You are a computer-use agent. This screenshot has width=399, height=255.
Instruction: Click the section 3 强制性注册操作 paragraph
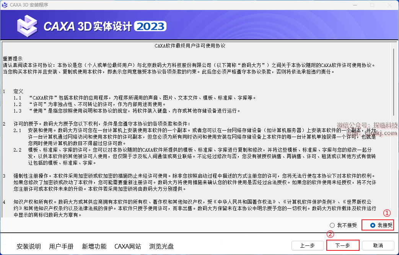pyautogui.click(x=190, y=182)
